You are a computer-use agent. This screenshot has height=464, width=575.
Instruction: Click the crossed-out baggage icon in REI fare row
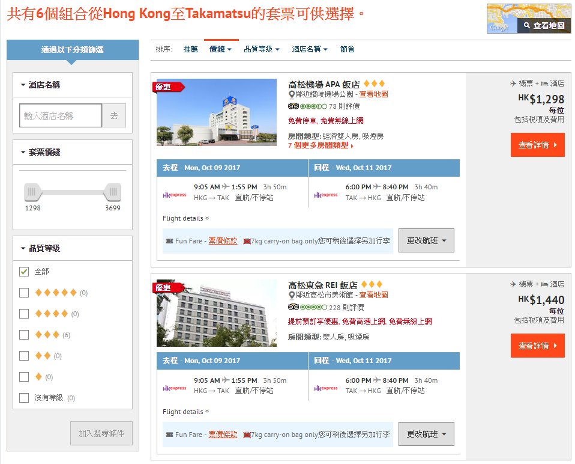247,435
